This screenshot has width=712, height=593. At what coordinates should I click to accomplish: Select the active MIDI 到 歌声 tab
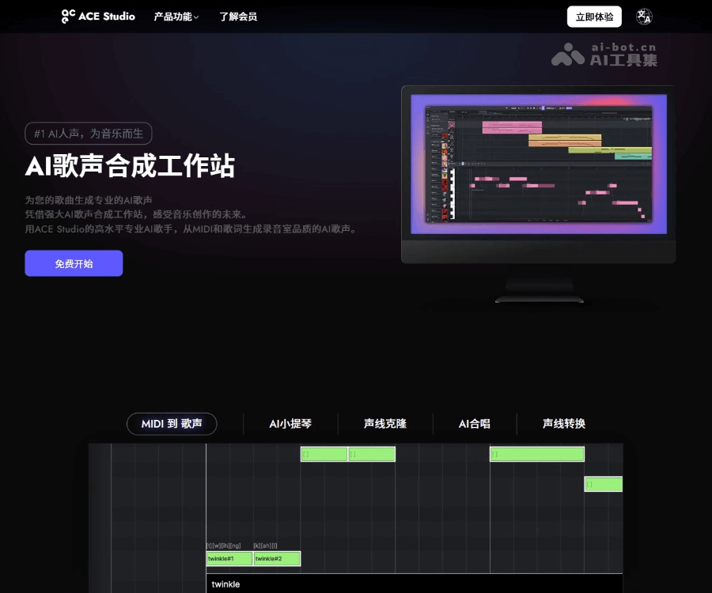(x=172, y=424)
